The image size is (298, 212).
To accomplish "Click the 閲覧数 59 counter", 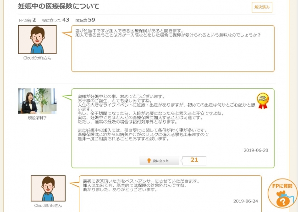I will point(85,20).
